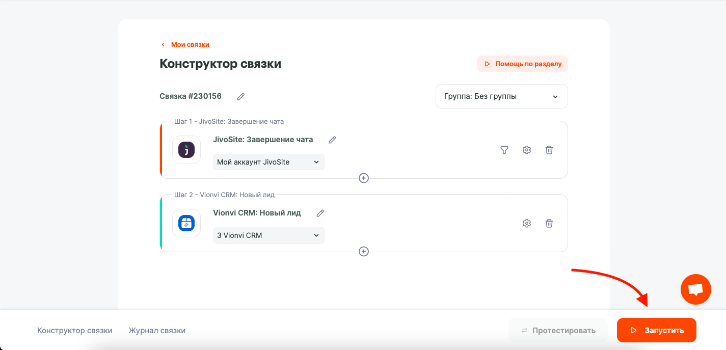Open settings gear of JivoSite step
This screenshot has width=726, height=350.
[x=527, y=150]
